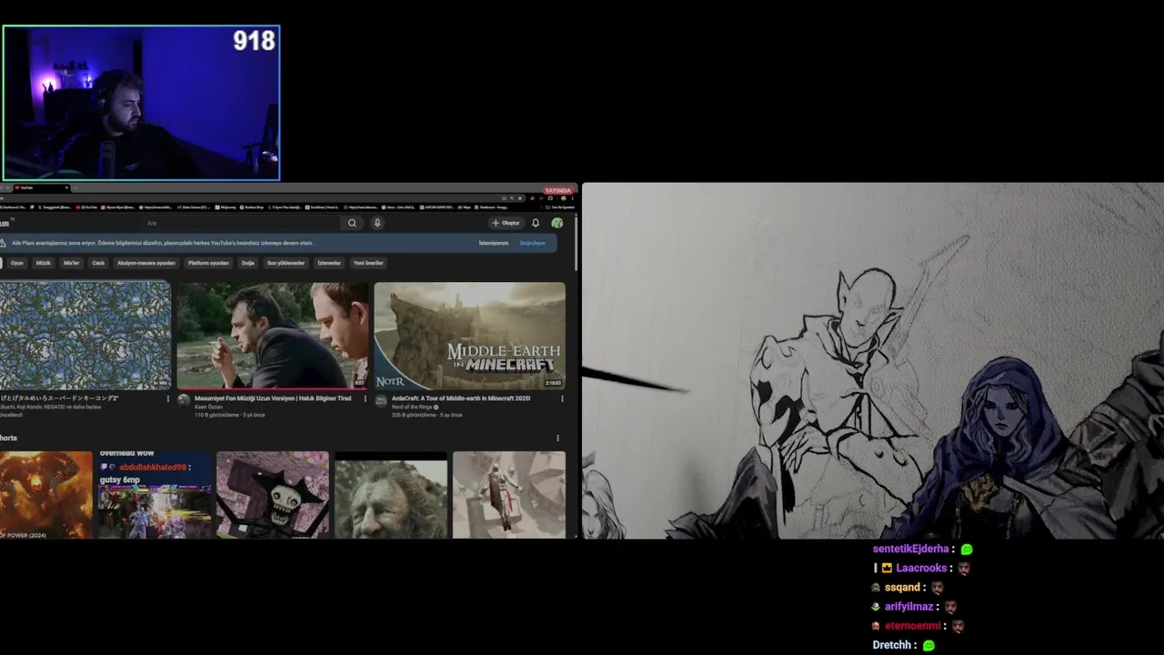Select the Platform oyunları chip

tap(208, 263)
